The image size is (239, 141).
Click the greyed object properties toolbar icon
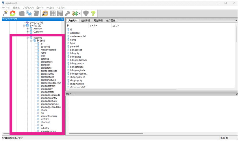coord(21,14)
